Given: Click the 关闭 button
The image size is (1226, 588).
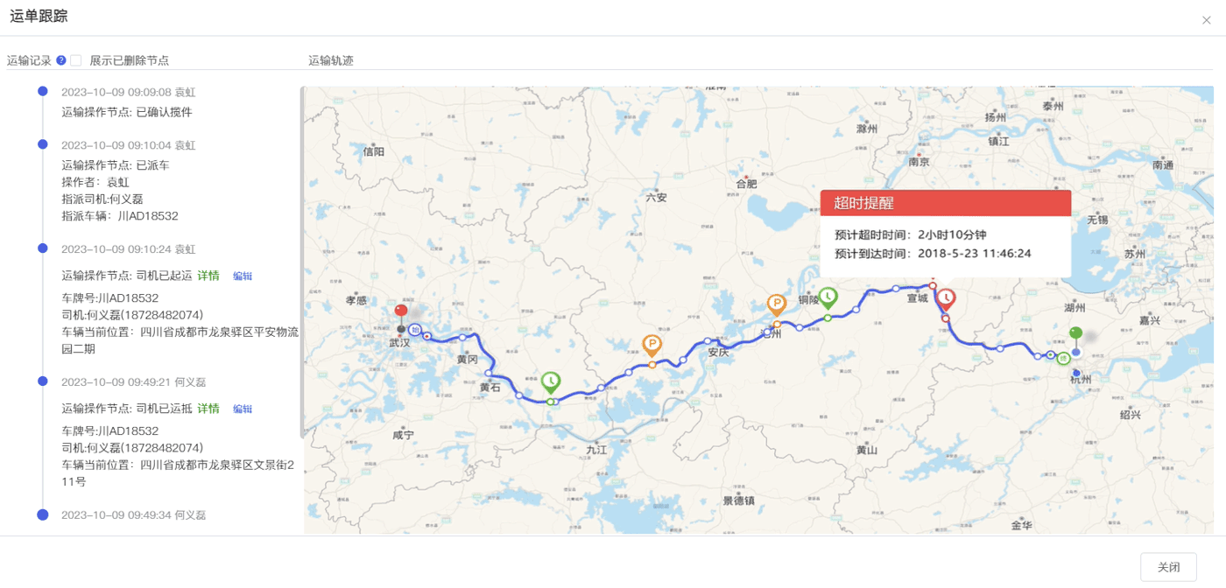Looking at the screenshot, I should coord(1168,567).
